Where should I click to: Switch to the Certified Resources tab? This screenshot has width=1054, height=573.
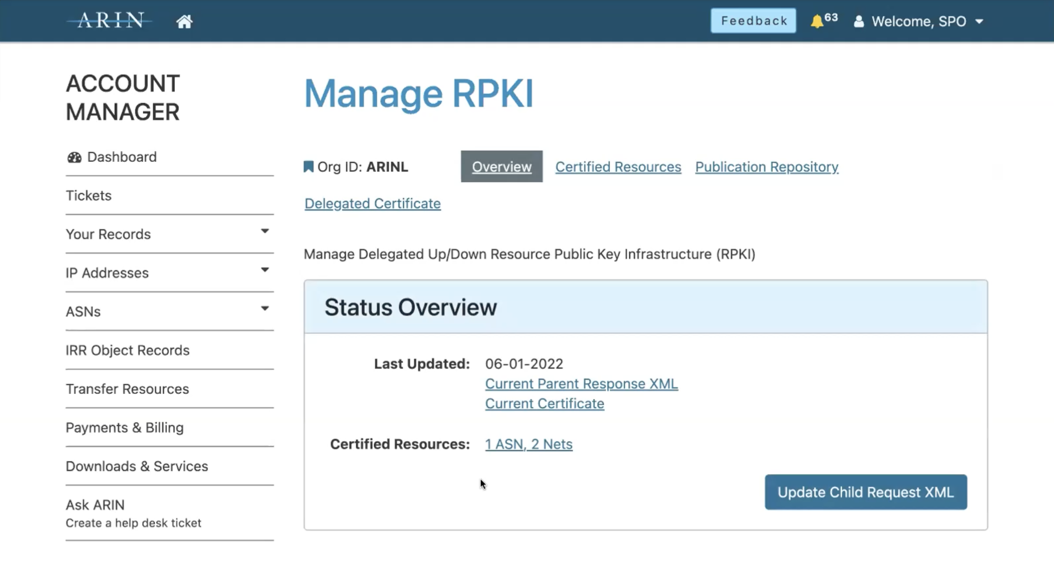618,166
